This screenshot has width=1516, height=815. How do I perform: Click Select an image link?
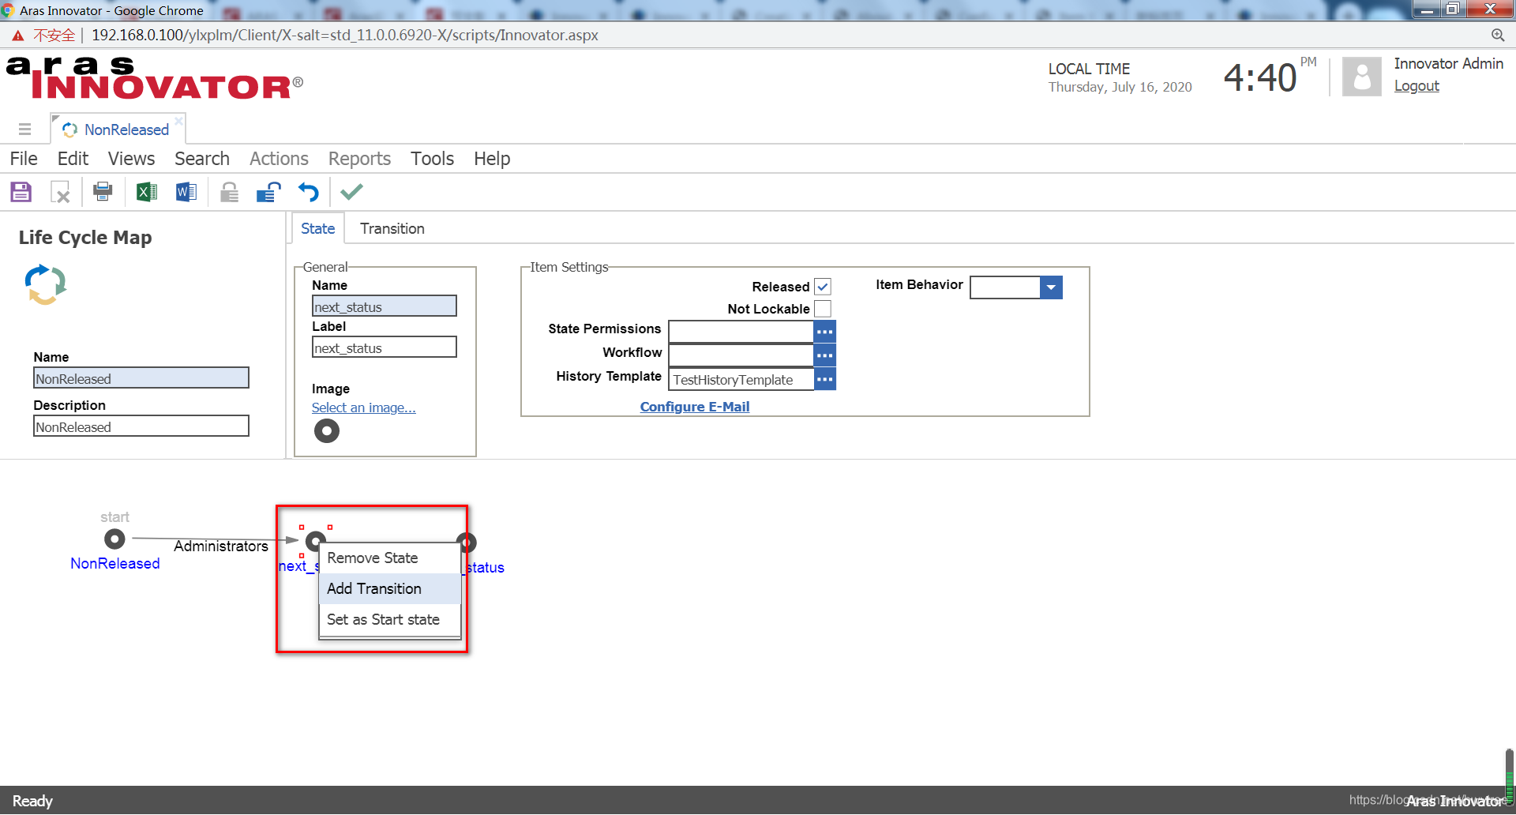click(x=363, y=407)
